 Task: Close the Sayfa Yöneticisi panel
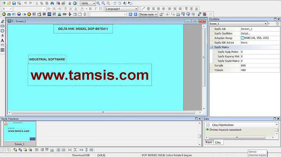point(199,119)
